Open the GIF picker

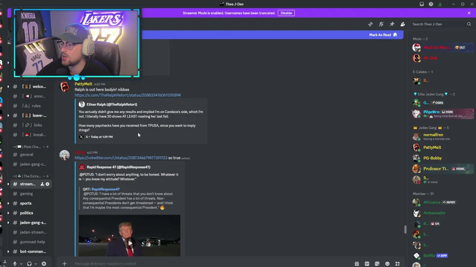tap(367, 264)
